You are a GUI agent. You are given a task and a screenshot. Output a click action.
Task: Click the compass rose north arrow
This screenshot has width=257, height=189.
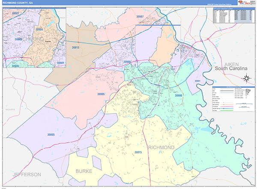click(247, 78)
